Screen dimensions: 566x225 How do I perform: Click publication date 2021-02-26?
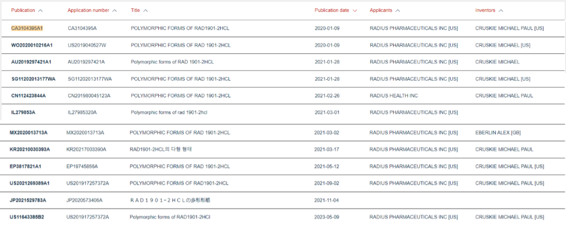(327, 96)
